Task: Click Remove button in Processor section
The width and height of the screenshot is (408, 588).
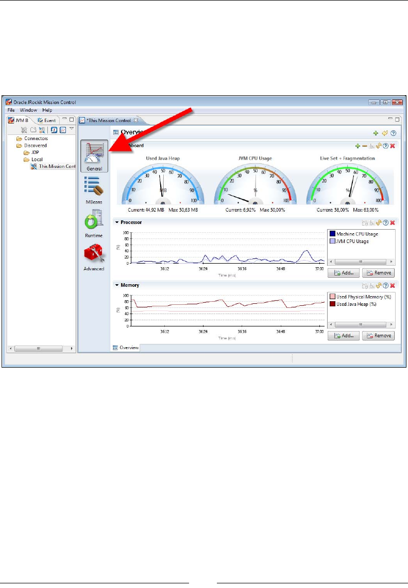Action: coord(378,273)
